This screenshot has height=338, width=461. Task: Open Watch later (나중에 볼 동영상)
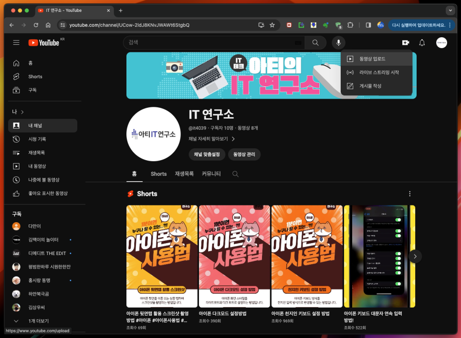pos(43,179)
